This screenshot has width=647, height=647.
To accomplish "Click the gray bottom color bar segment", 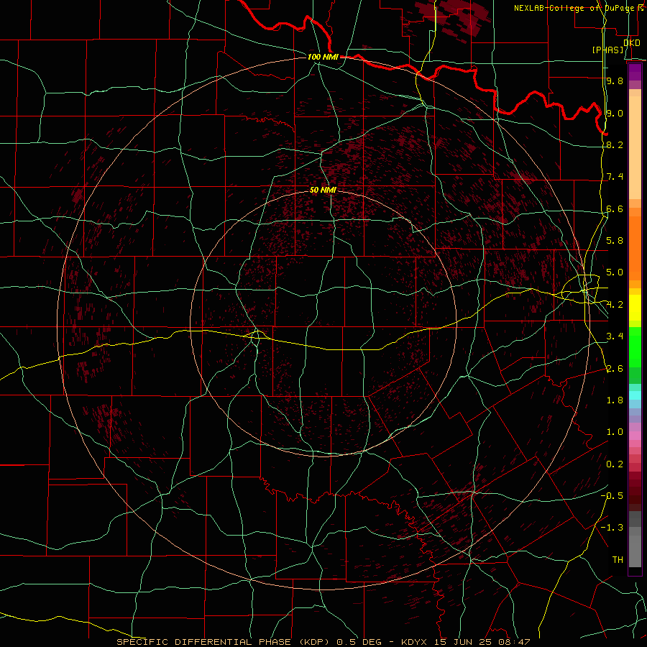I will [x=635, y=551].
